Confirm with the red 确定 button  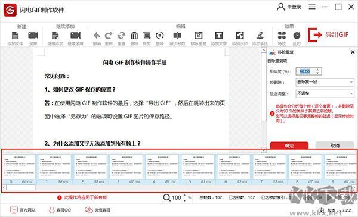pos(289,145)
